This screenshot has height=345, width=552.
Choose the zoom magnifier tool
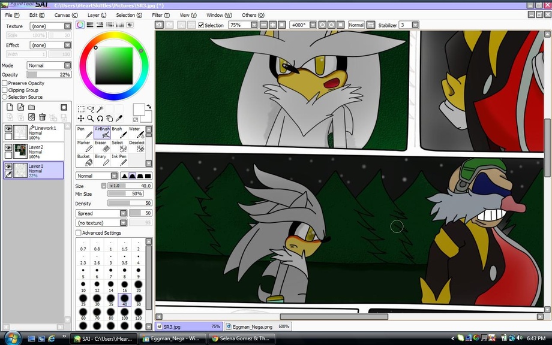91,119
